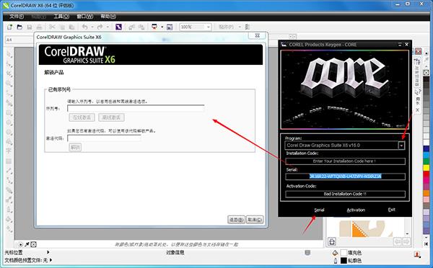Click the 序列号 serial number input field
This screenshot has height=268, width=433.
click(x=136, y=108)
